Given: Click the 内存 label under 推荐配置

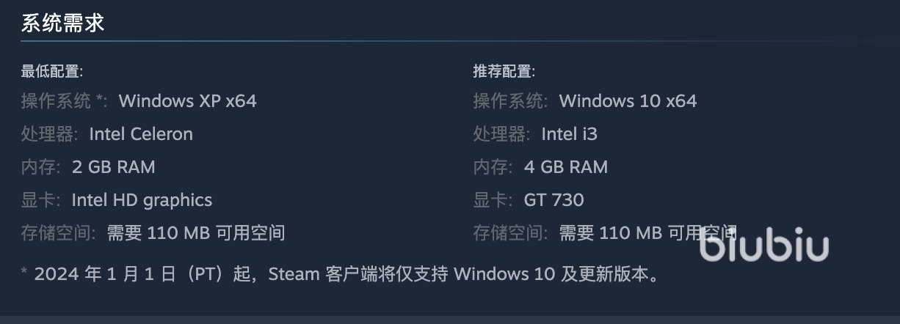Looking at the screenshot, I should (491, 167).
